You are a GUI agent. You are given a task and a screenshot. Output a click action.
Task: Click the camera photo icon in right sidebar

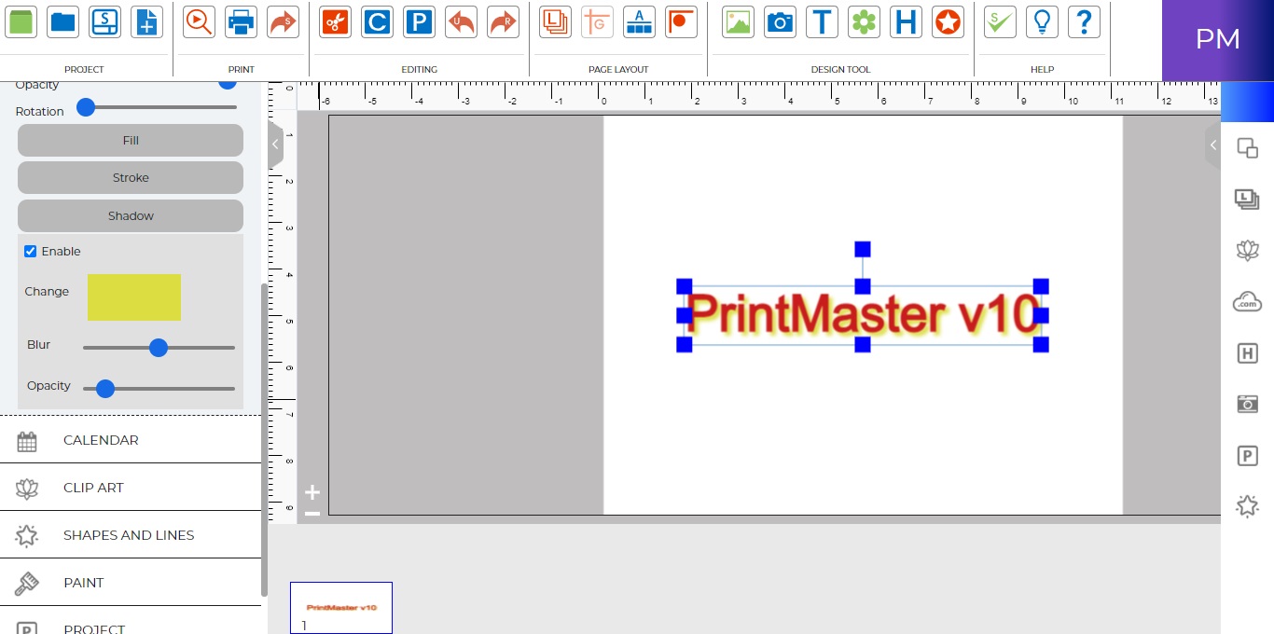(1247, 404)
